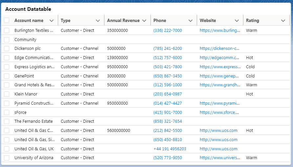Click annual revenue value 139000000
Viewport: 293px width, 167px height.
tap(117, 58)
